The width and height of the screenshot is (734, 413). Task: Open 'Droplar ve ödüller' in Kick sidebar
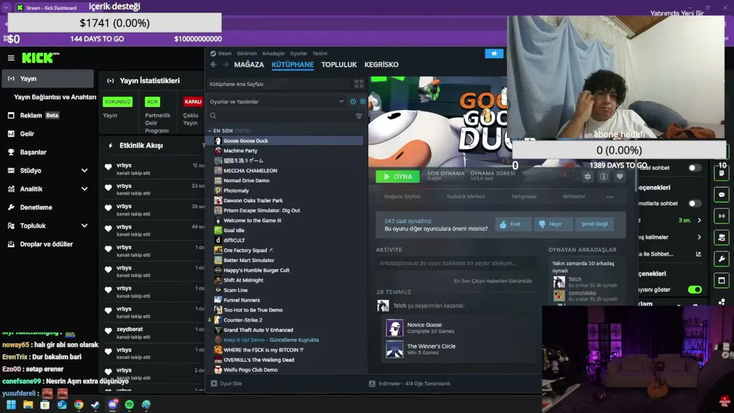point(48,244)
